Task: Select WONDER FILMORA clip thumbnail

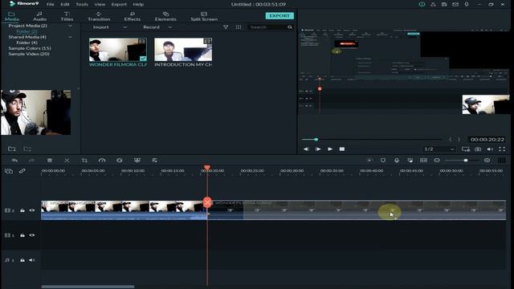Action: pos(118,50)
